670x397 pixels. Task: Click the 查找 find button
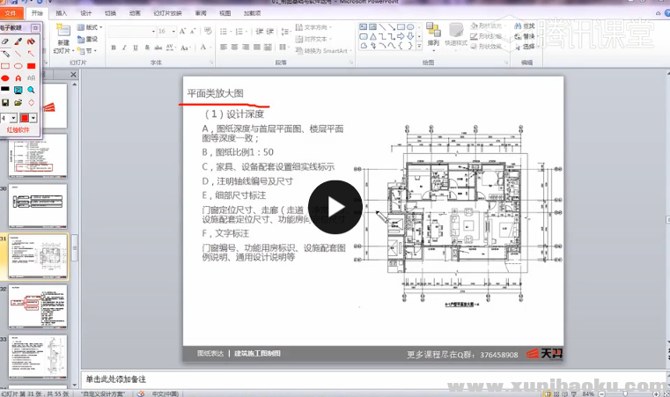[x=527, y=26]
